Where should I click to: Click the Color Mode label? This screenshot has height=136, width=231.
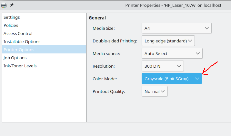[105, 79]
